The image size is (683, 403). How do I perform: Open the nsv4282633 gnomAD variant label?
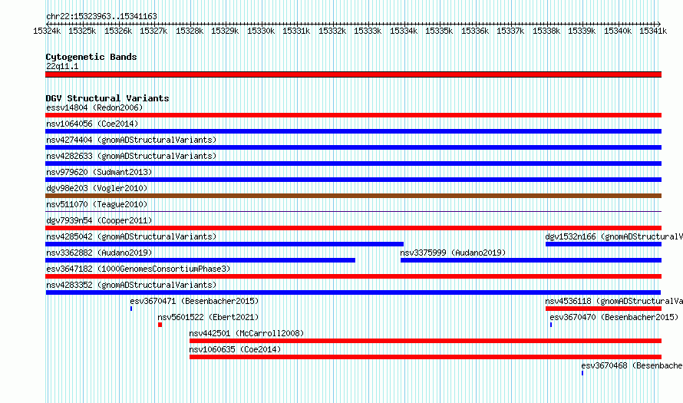tap(131, 156)
